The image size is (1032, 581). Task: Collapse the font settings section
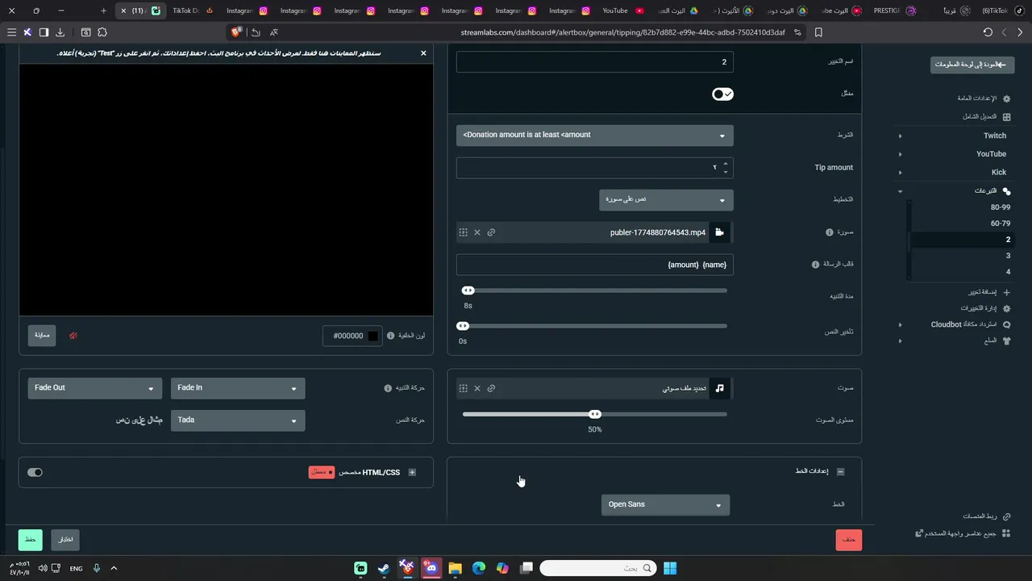(x=840, y=471)
